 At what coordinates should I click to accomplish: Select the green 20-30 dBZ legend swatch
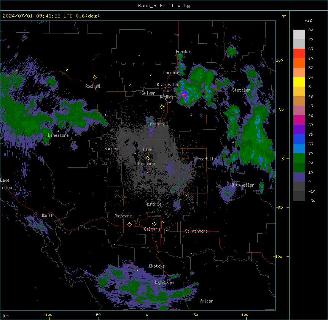coord(299,158)
